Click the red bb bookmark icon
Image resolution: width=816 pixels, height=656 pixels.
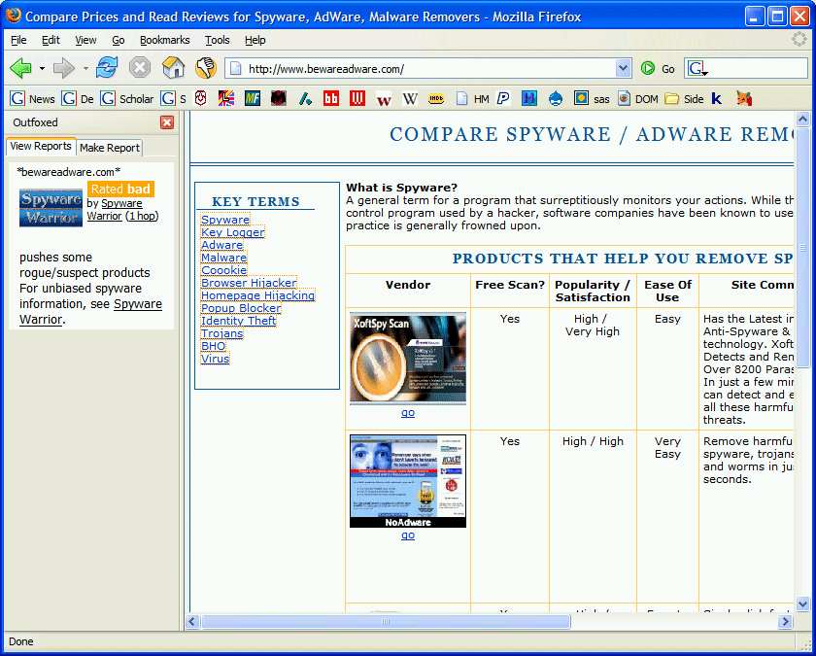coord(331,98)
